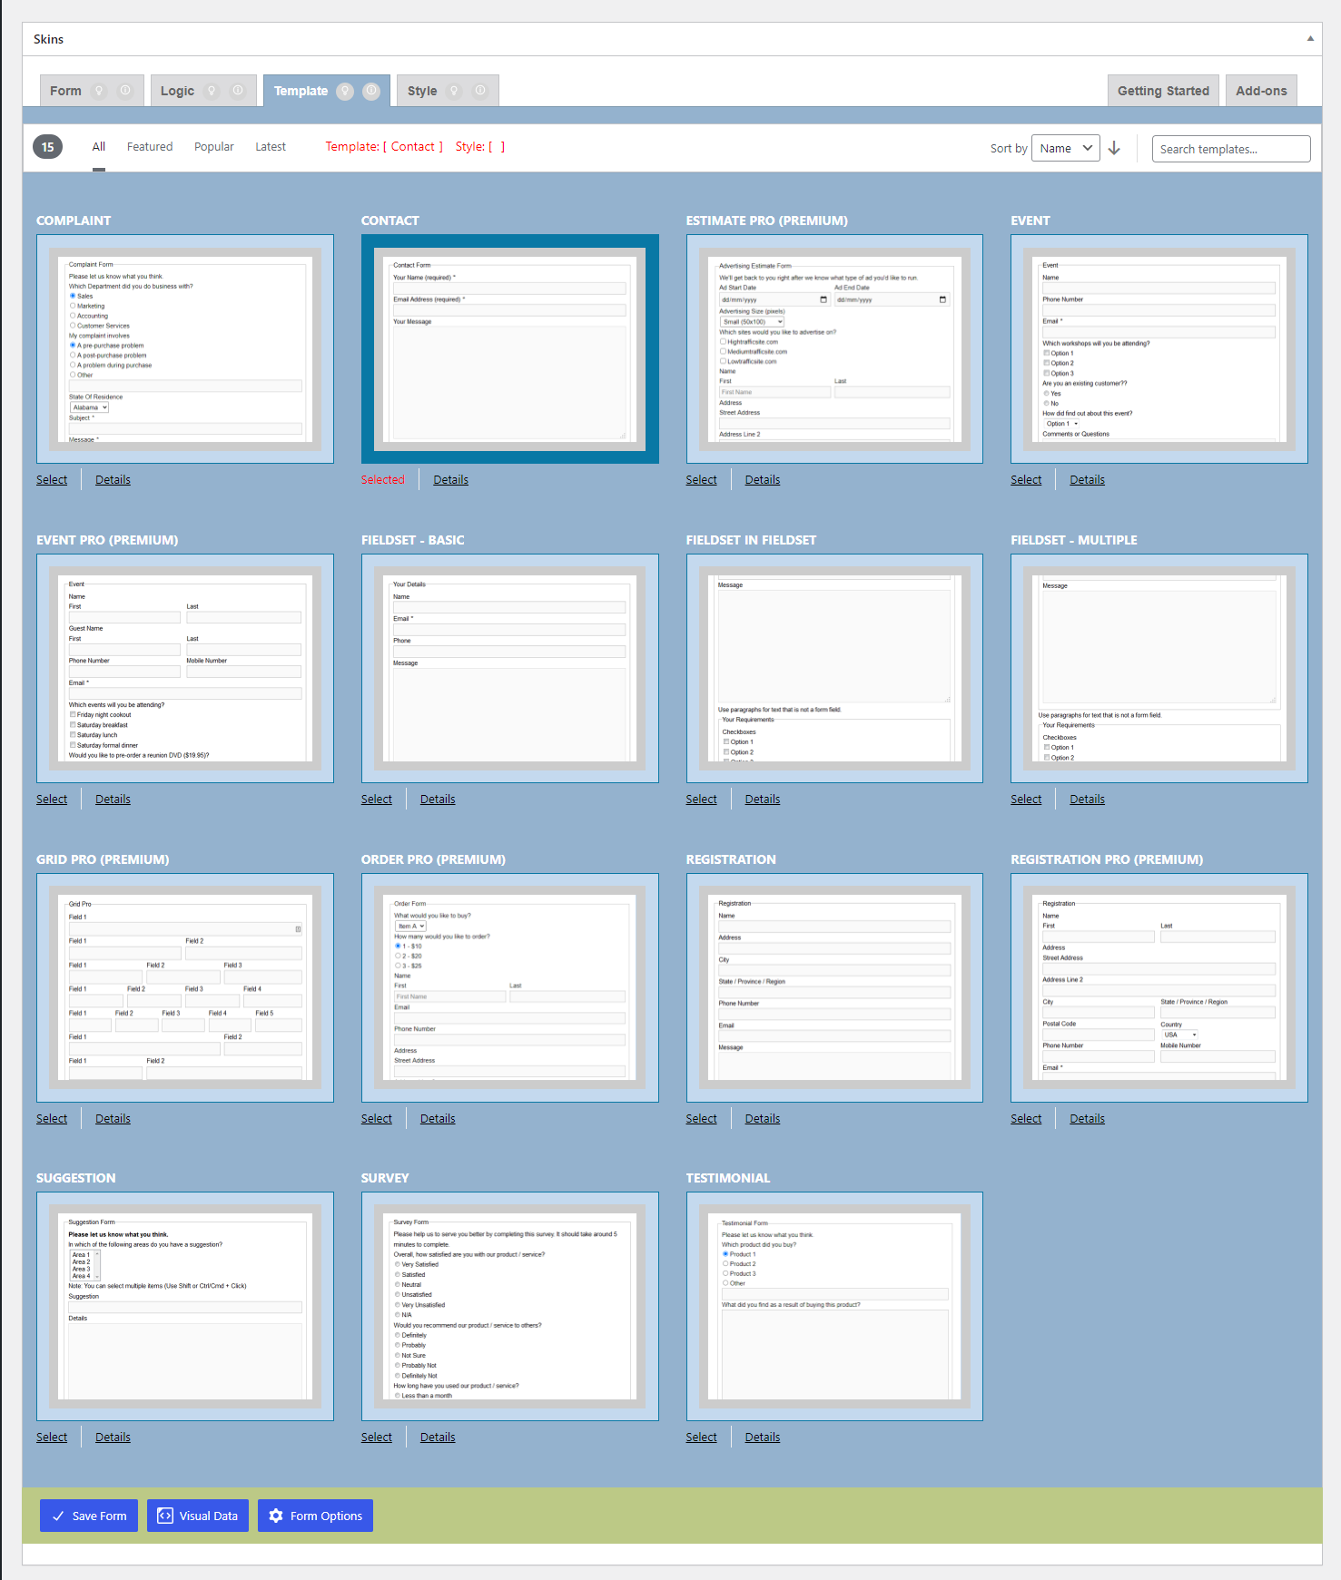Click the lightbulb icon on Style tab

455,91
